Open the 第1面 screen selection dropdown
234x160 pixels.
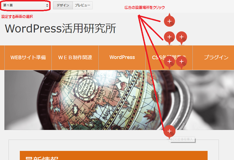(x=26, y=6)
